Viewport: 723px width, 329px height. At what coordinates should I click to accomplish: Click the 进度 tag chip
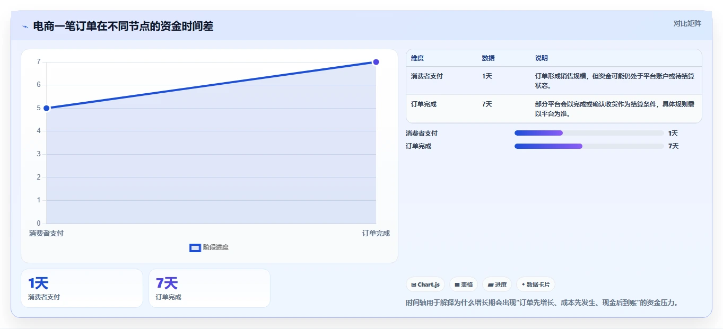click(497, 284)
